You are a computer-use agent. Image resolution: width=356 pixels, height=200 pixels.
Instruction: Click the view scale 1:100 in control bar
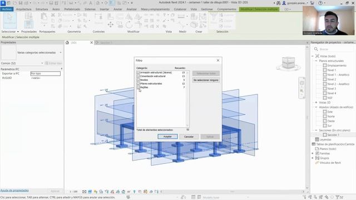[73, 192]
